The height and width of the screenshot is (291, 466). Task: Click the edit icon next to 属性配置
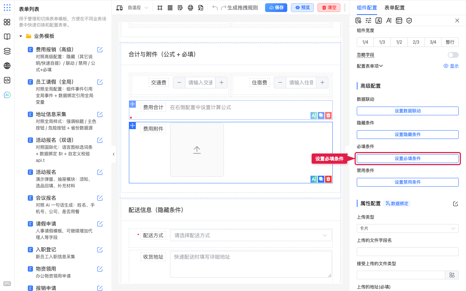pyautogui.click(x=455, y=204)
